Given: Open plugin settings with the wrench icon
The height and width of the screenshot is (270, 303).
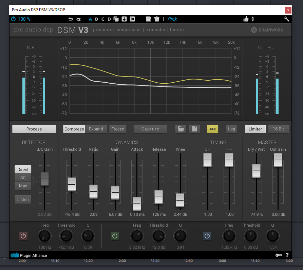Looking at the screenshot, I should [287, 19].
